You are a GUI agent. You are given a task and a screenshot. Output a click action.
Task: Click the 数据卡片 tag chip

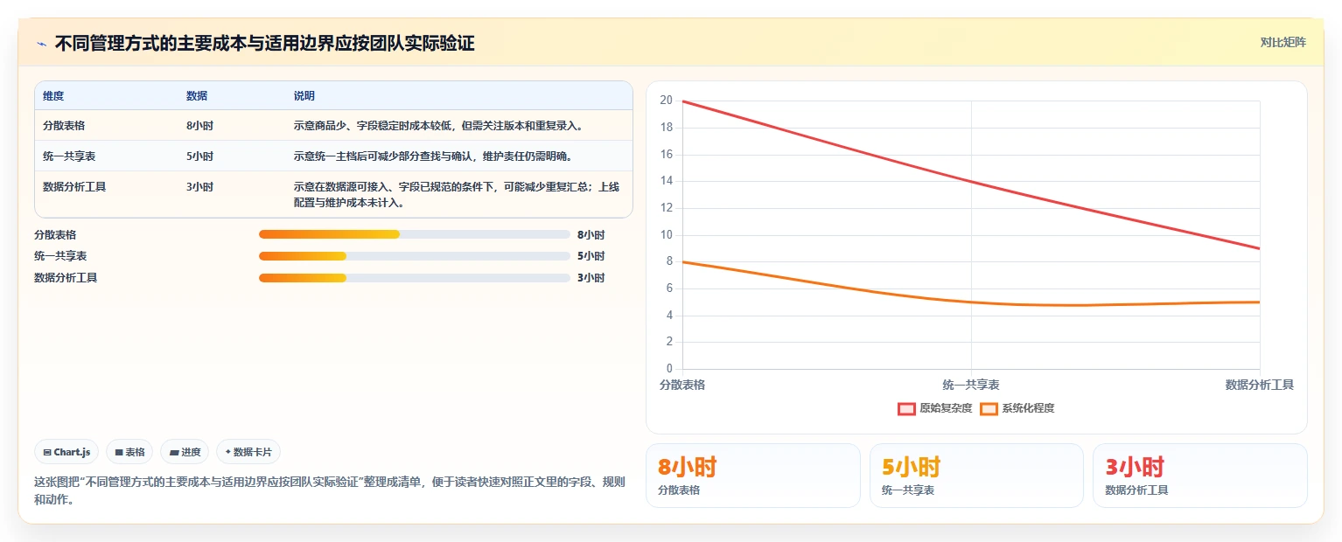pyautogui.click(x=248, y=452)
